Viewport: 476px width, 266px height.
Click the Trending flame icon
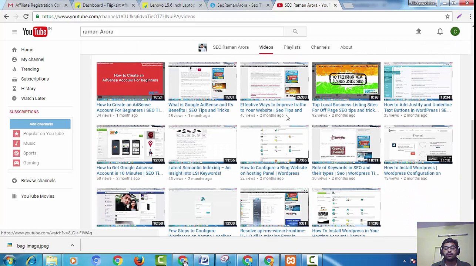(x=14, y=69)
